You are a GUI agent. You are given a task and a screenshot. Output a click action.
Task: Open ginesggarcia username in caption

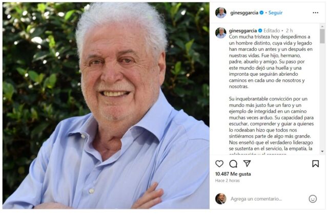242,31
